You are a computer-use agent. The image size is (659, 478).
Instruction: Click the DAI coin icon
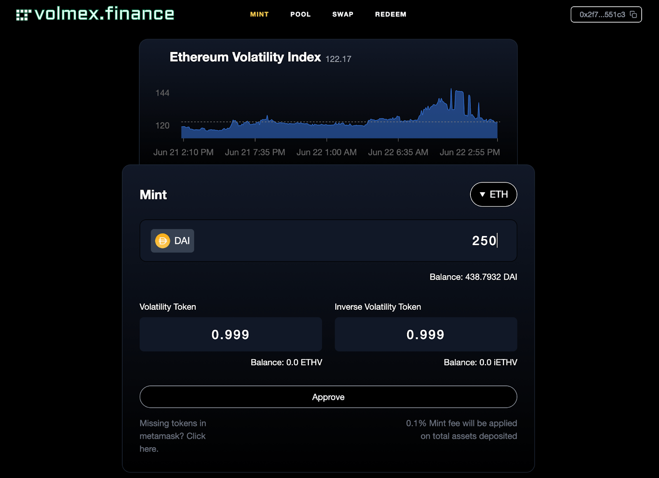click(162, 241)
